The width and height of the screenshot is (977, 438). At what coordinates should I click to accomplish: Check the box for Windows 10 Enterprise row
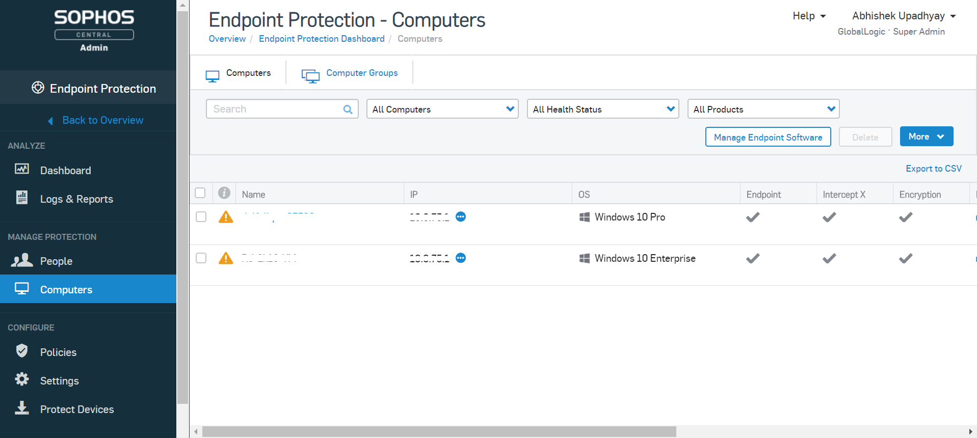coord(201,258)
